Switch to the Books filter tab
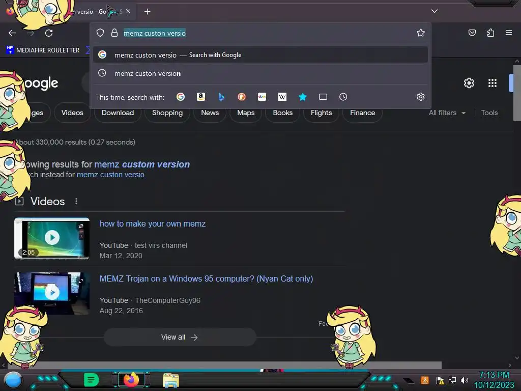This screenshot has height=391, width=521. click(x=282, y=113)
